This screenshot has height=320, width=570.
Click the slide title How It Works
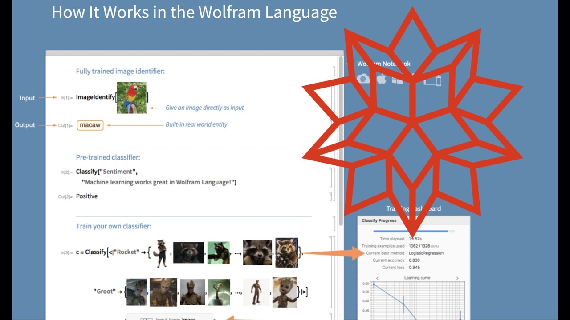point(194,12)
